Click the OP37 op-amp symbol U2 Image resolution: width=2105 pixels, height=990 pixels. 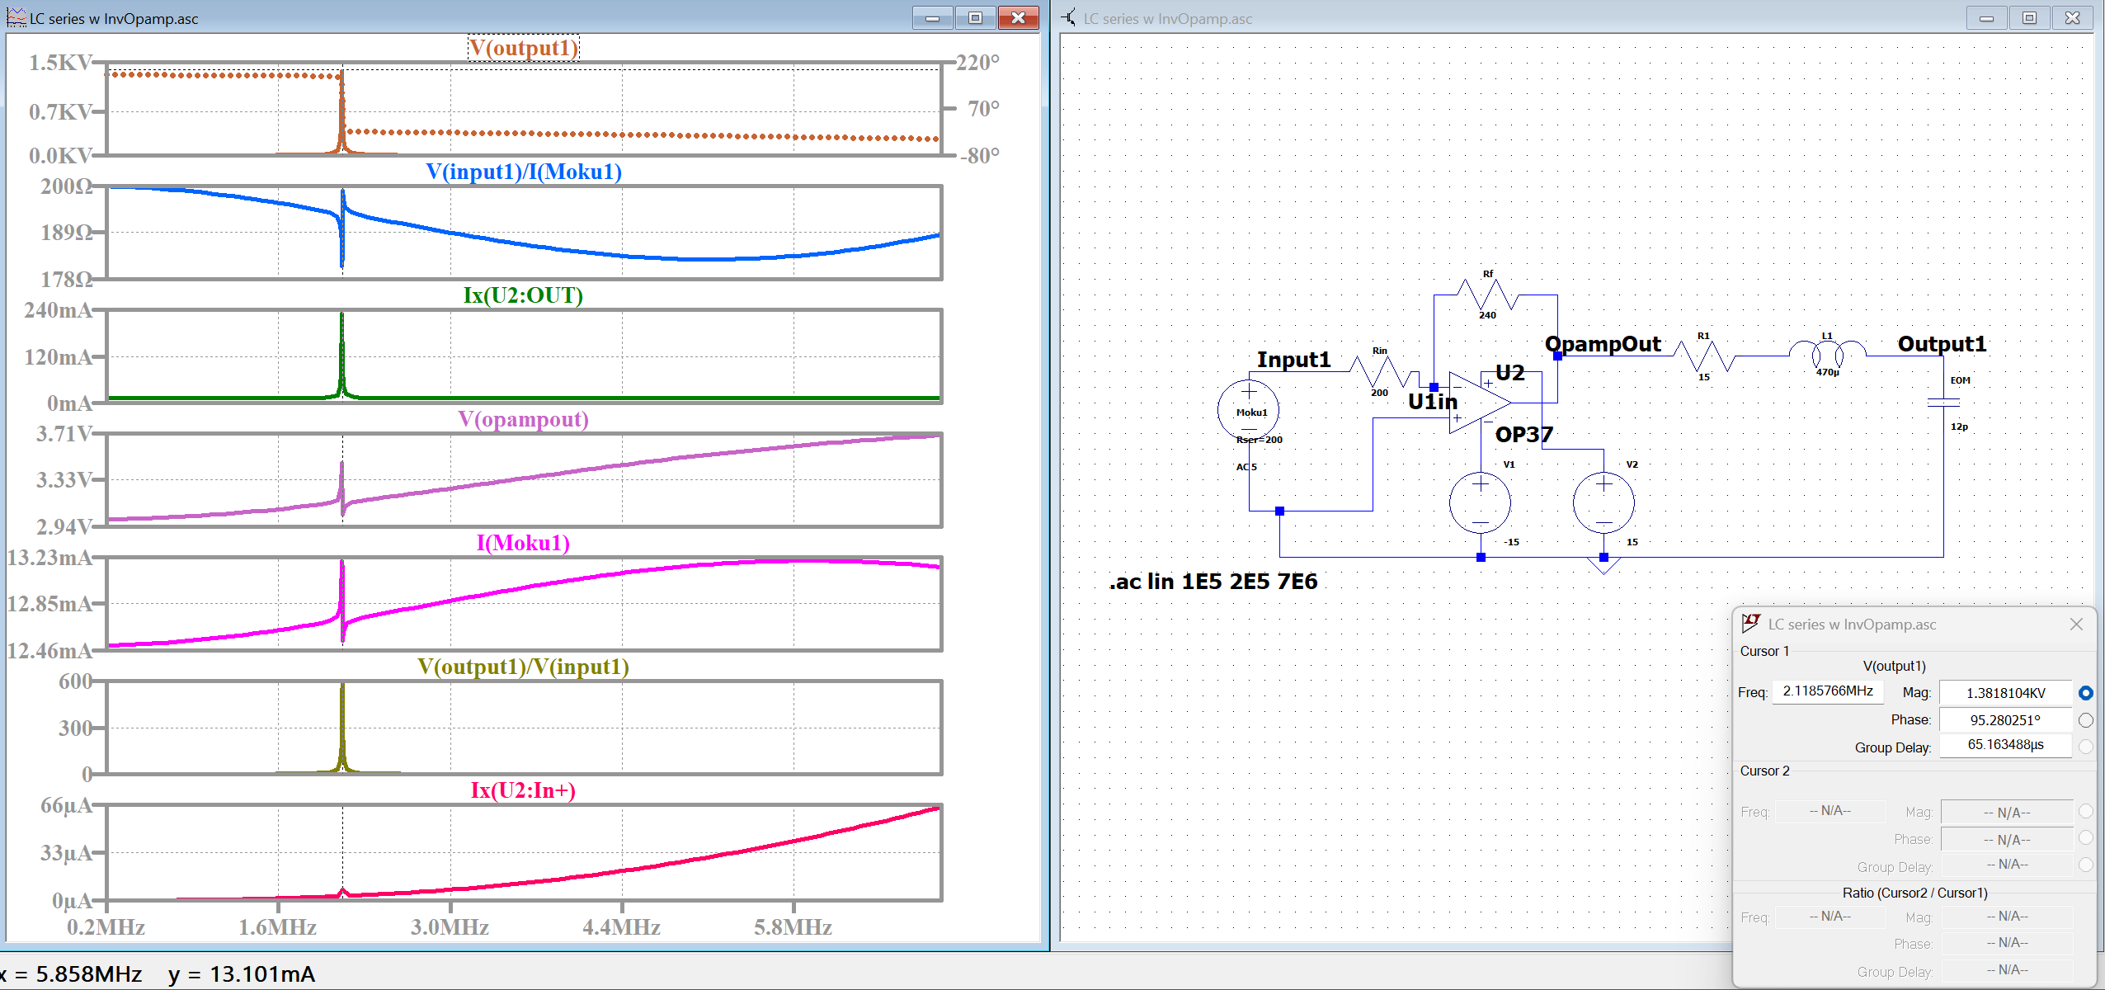click(x=1479, y=403)
